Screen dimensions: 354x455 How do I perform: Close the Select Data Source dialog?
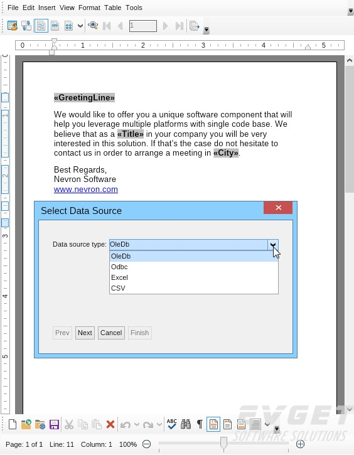pyautogui.click(x=278, y=208)
